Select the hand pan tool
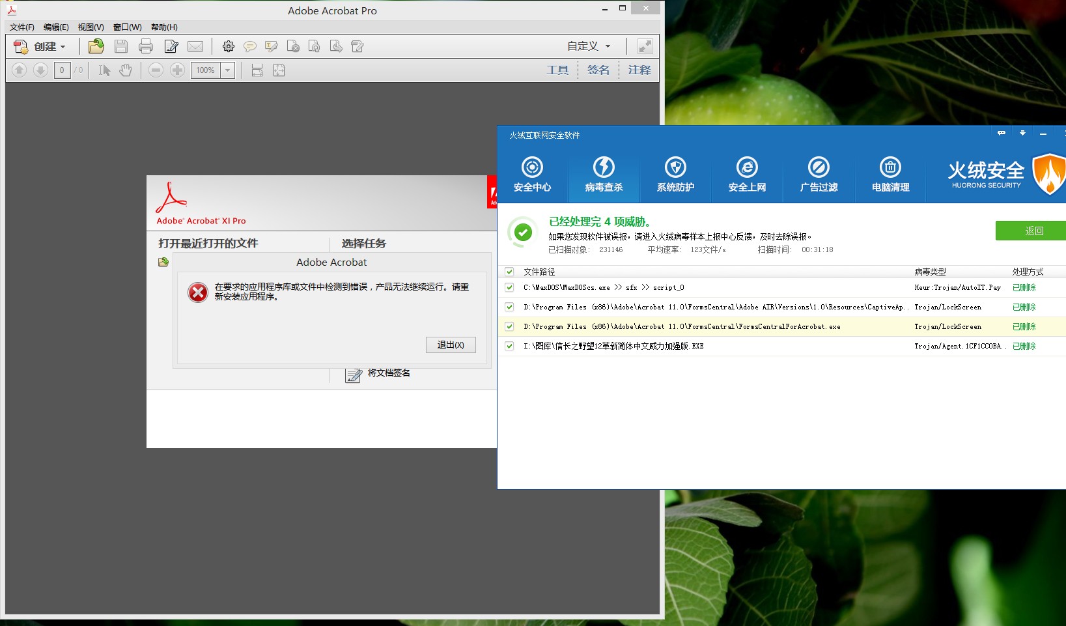Screen dimensions: 1066x626 coord(126,70)
